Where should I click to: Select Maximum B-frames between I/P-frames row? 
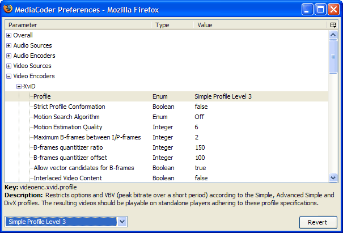(x=167, y=137)
